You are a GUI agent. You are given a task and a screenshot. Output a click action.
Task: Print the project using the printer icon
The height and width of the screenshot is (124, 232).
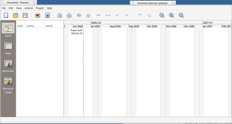[x=38, y=15]
